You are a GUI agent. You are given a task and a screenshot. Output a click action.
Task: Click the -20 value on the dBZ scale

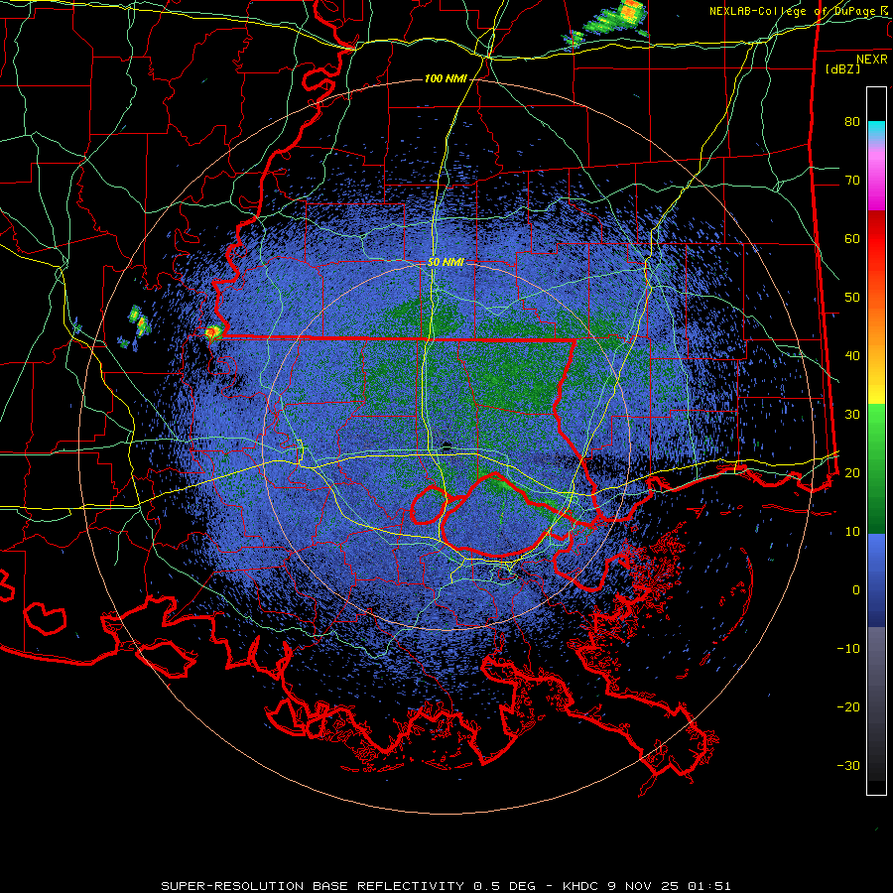pos(848,706)
